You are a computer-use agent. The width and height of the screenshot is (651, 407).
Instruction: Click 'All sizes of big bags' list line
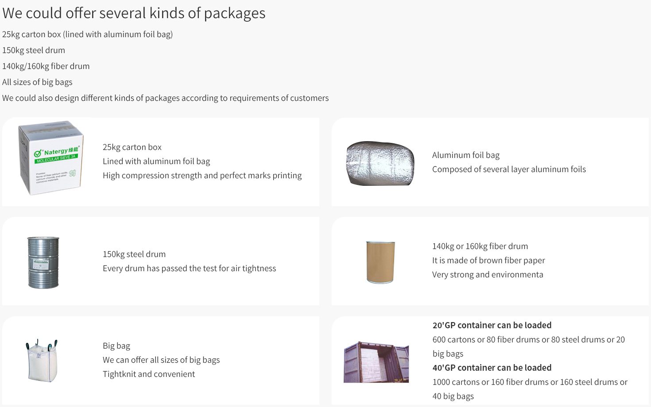pyautogui.click(x=37, y=82)
